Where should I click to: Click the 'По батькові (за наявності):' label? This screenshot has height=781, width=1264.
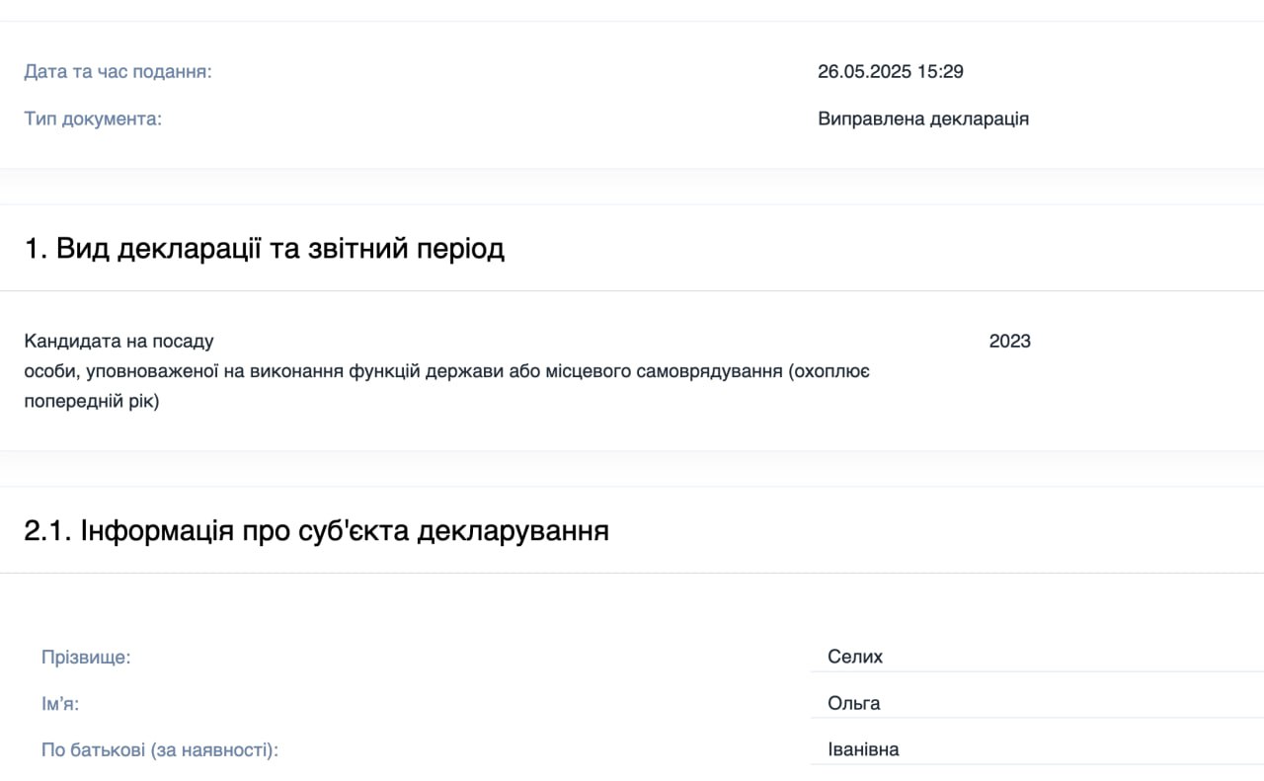[160, 750]
